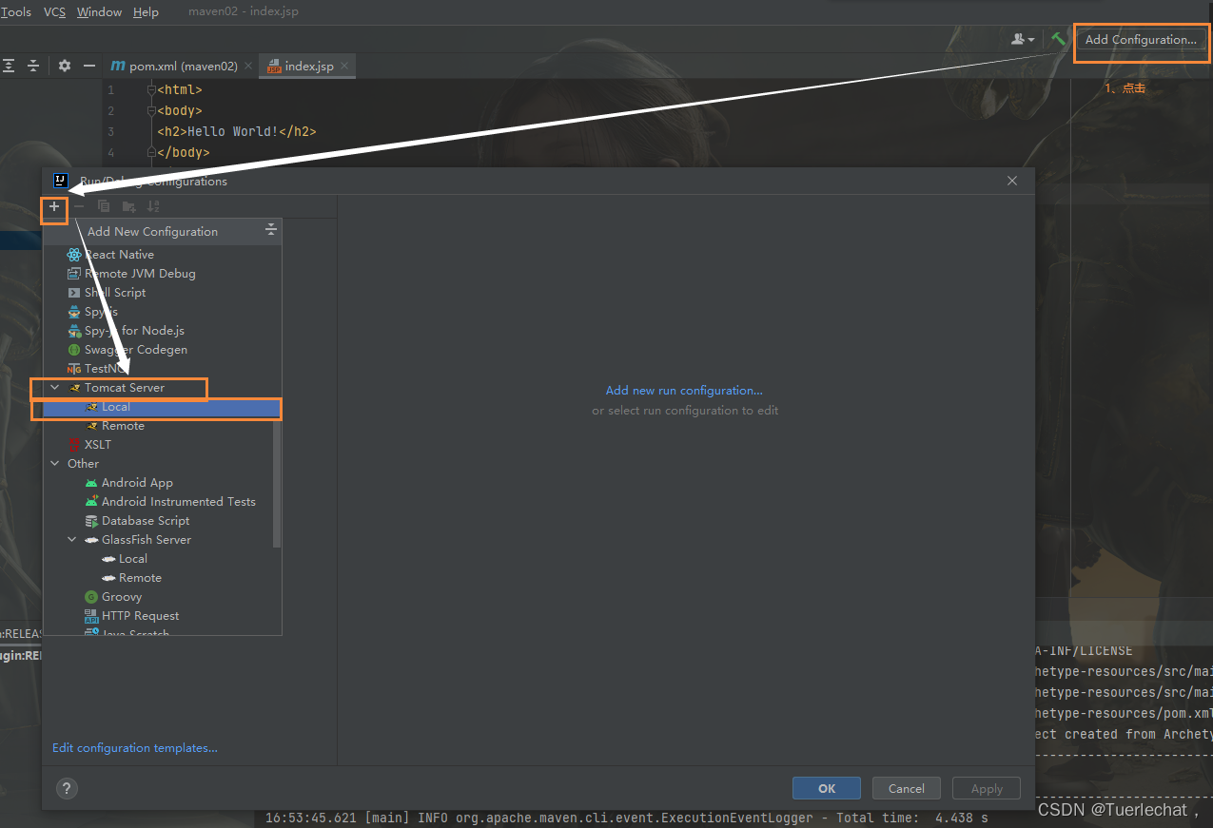This screenshot has width=1213, height=828.
Task: Click the help question mark button
Action: click(x=67, y=788)
